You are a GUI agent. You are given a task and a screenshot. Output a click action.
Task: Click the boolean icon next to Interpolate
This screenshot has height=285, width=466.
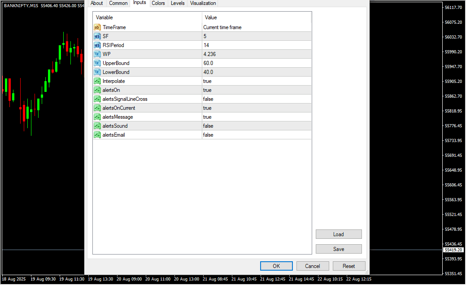tap(97, 81)
